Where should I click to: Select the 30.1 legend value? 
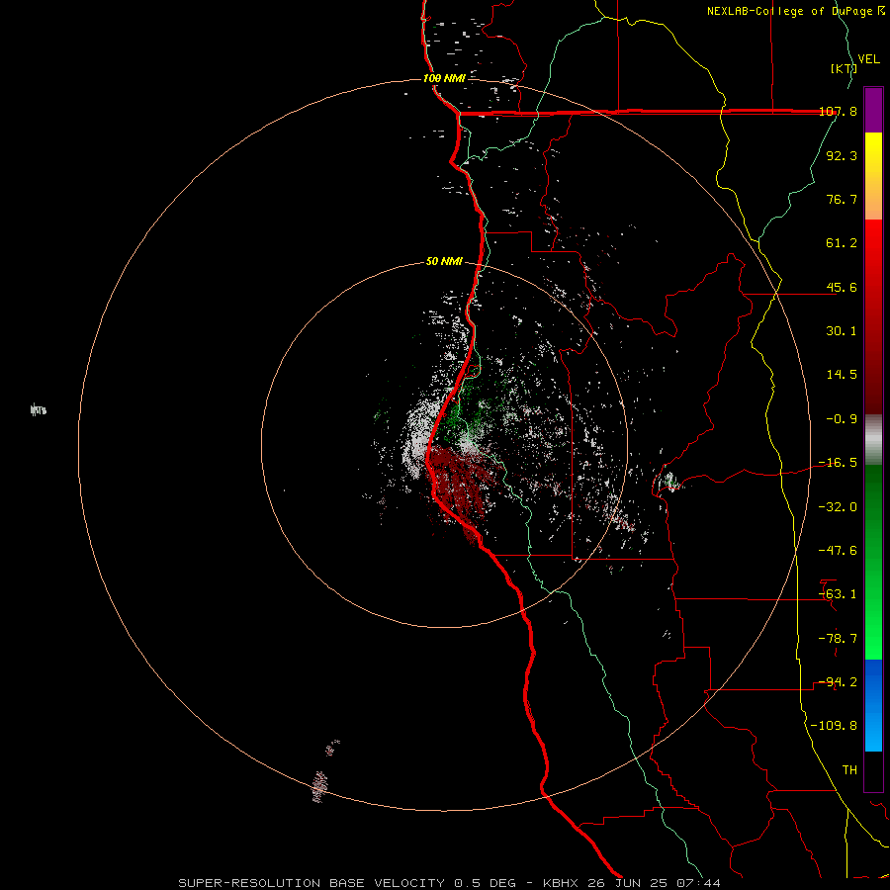point(842,331)
